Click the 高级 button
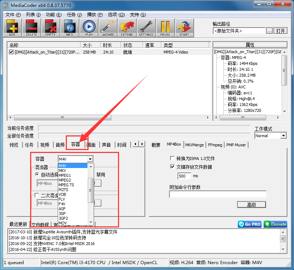 point(251,204)
